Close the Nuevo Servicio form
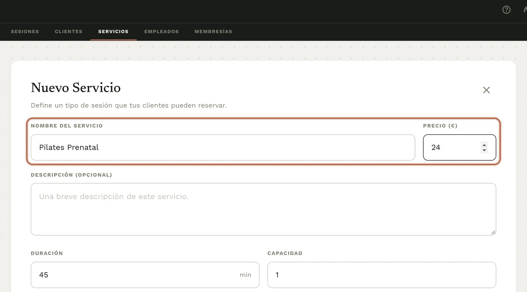This screenshot has width=527, height=292. coord(486,90)
